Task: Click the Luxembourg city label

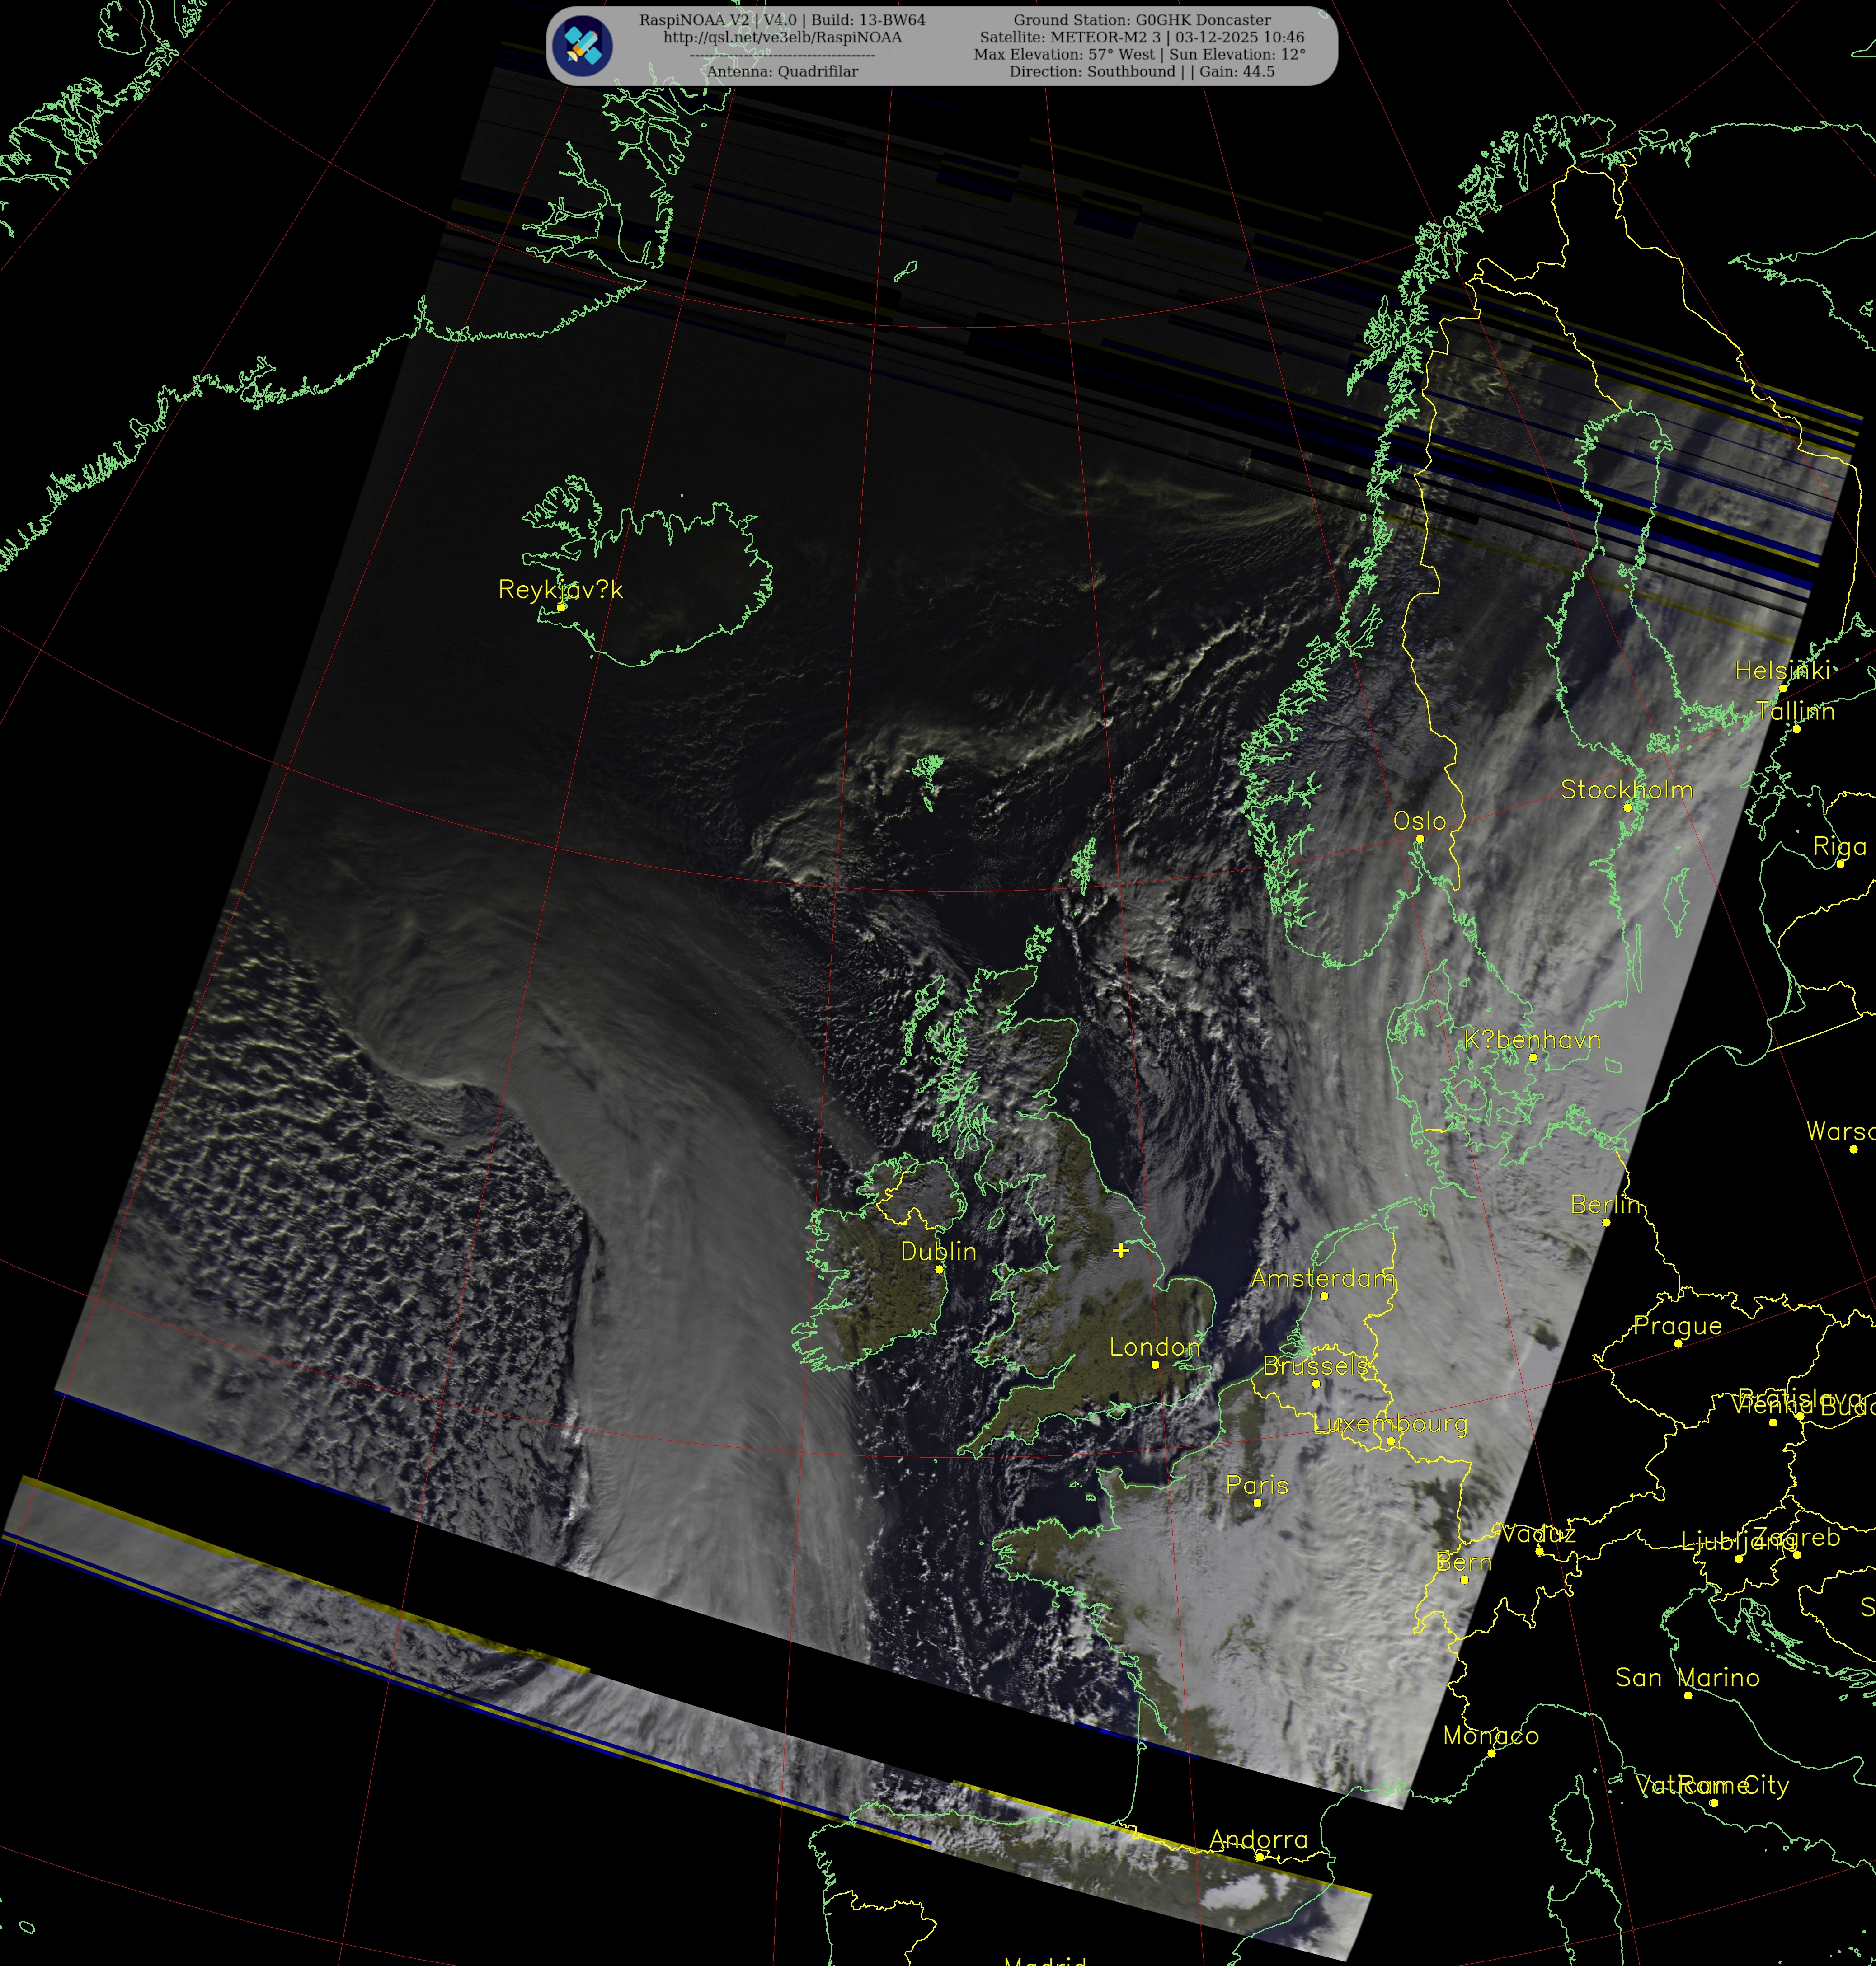Action: coord(1390,1424)
